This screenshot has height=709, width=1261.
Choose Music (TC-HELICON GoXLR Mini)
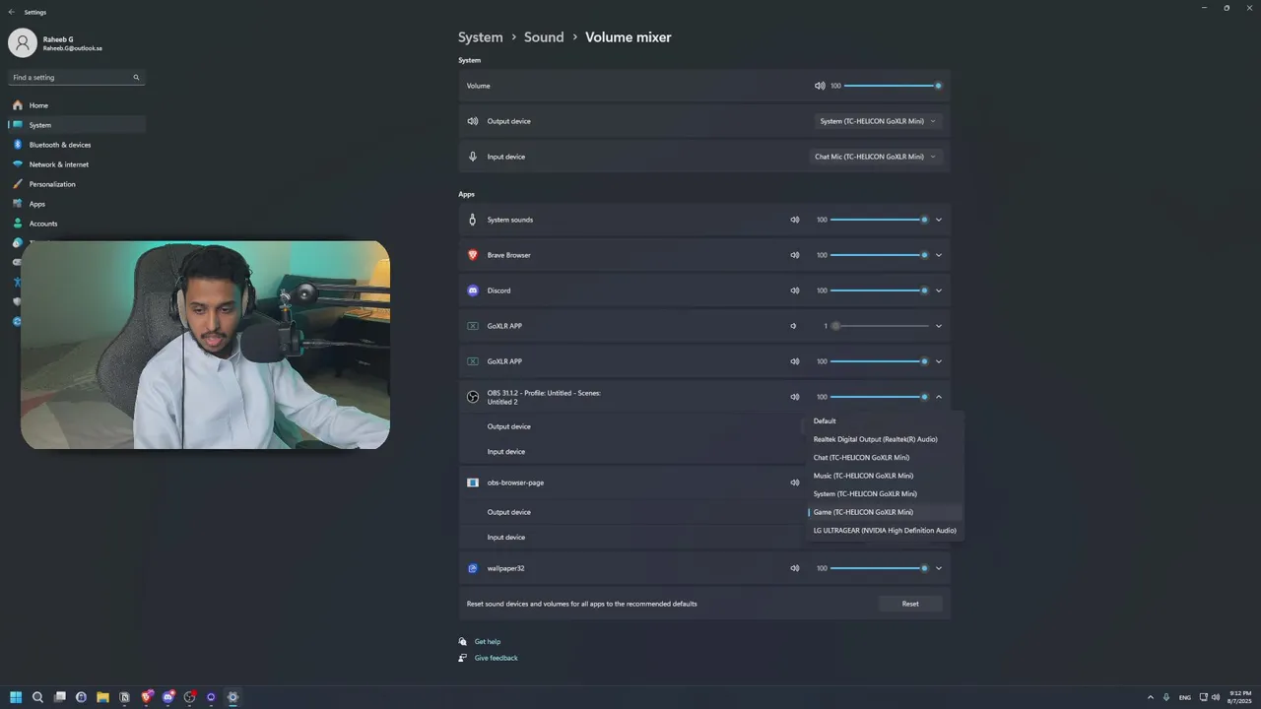click(x=884, y=476)
